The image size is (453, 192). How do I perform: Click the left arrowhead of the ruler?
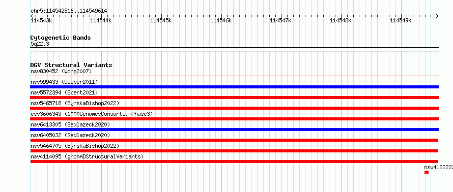click(32, 16)
